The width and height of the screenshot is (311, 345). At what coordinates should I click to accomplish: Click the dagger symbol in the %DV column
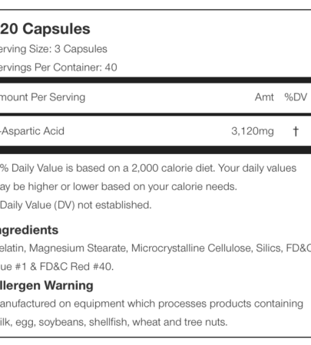pos(296,131)
